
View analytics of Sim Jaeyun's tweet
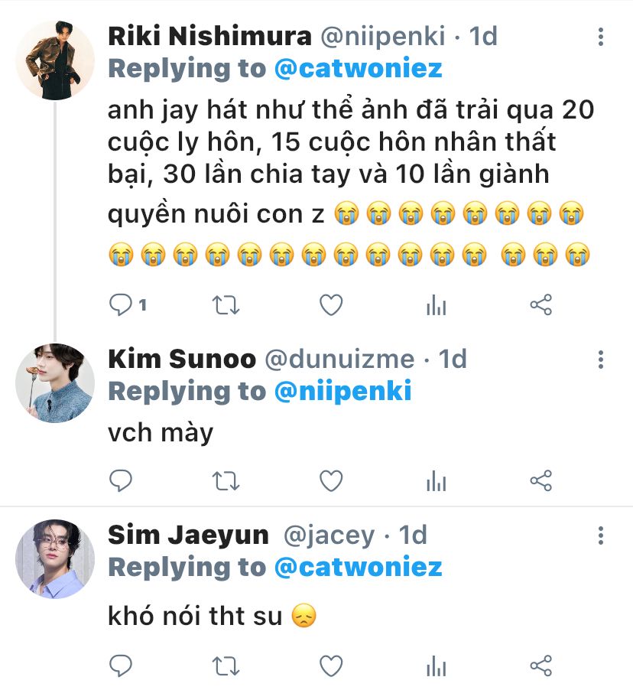(436, 665)
